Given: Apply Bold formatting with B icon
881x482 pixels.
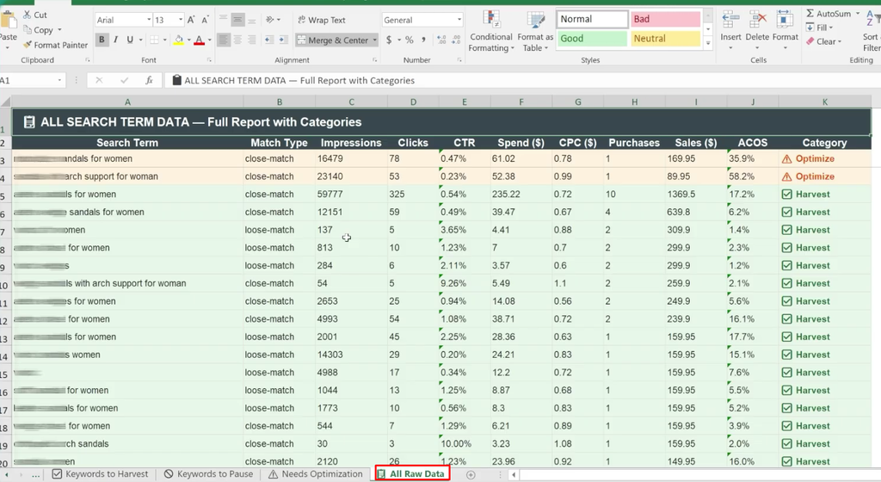Looking at the screenshot, I should click(x=102, y=40).
